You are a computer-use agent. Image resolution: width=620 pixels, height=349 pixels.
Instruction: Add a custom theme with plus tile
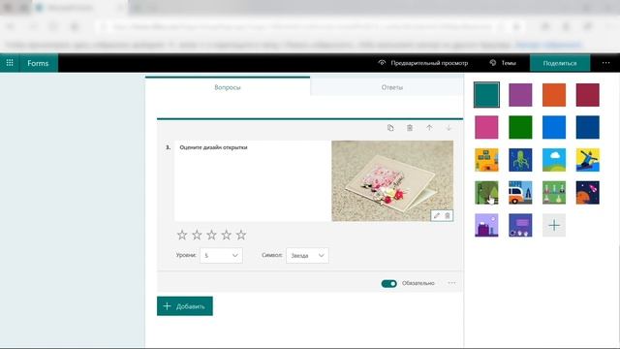(x=554, y=225)
